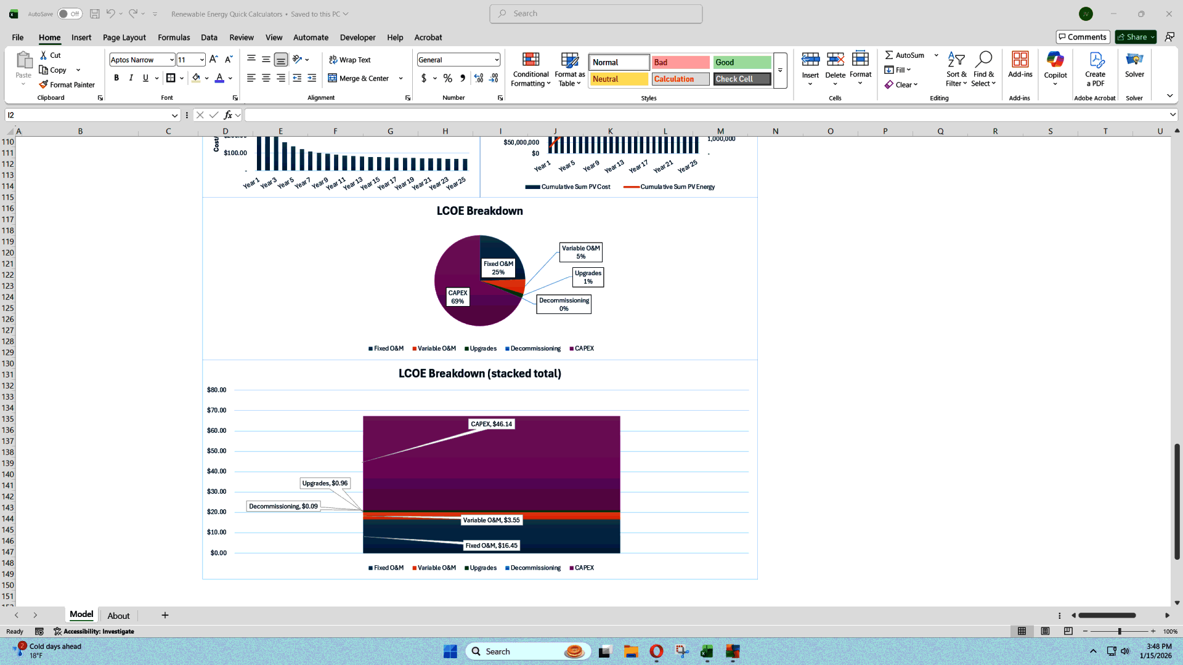Click Format as Table
Viewport: 1183px width, 665px height.
pyautogui.click(x=569, y=69)
